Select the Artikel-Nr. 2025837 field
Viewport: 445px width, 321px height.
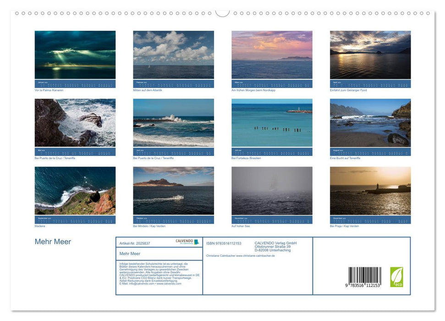coord(135,244)
